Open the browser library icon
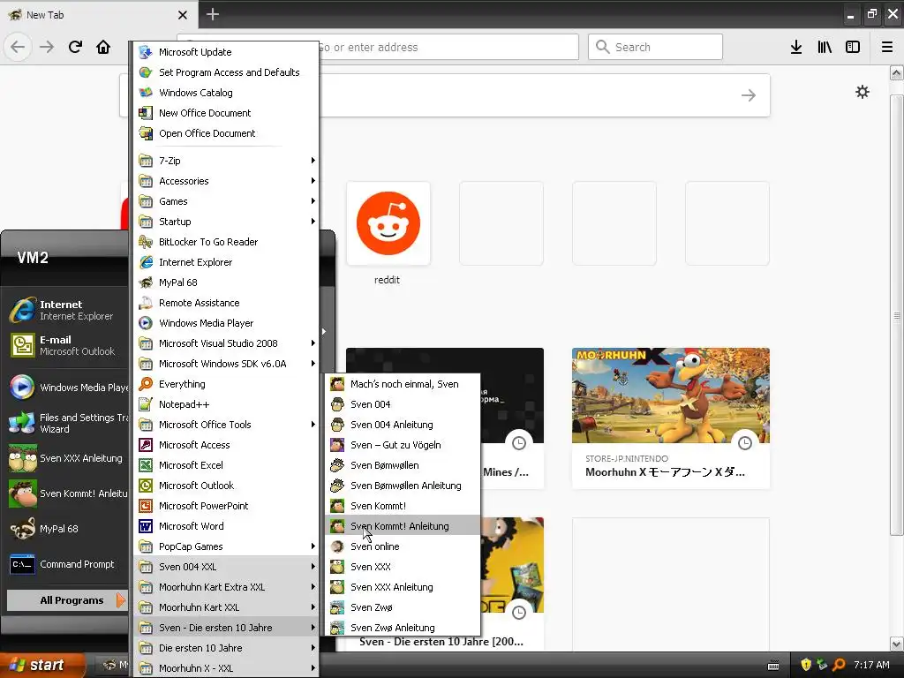The image size is (904, 678). click(x=825, y=47)
